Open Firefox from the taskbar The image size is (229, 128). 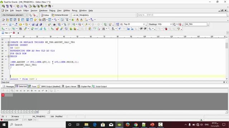127,125
